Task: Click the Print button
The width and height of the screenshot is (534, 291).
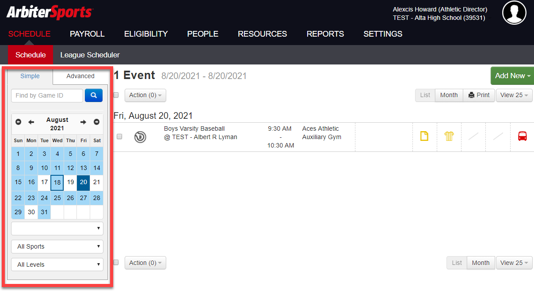Action: [x=479, y=95]
